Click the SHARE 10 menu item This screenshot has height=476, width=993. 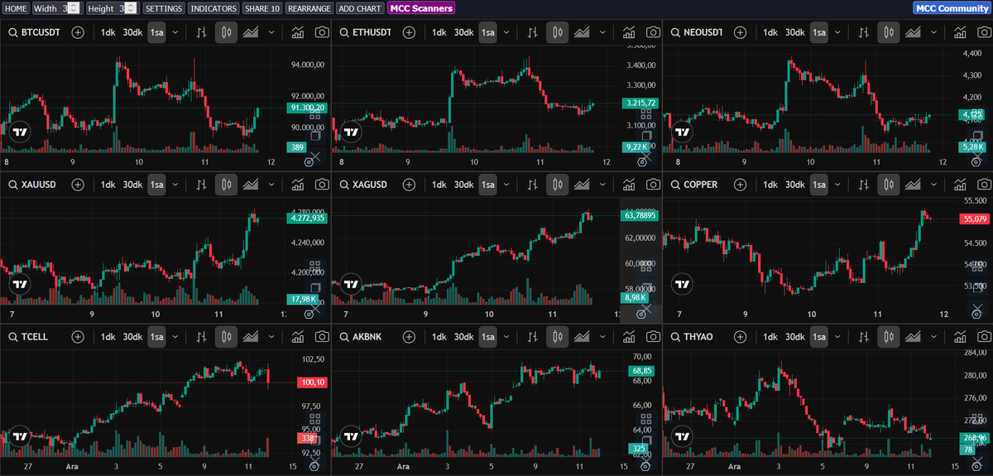point(262,8)
